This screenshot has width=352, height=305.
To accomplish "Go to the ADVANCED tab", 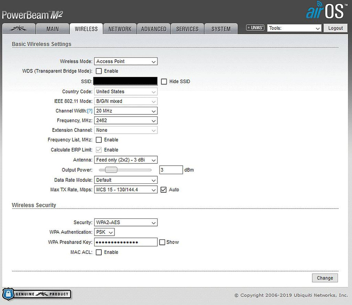I will 154,29.
